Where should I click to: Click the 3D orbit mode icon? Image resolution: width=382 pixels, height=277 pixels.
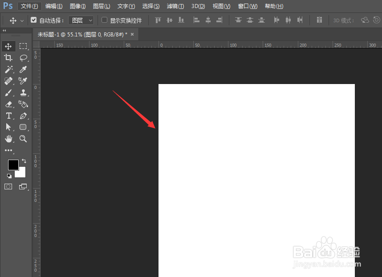(x=365, y=20)
